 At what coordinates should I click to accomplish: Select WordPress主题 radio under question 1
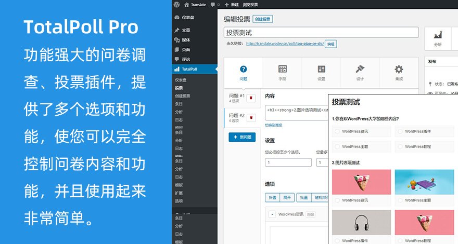337,146
